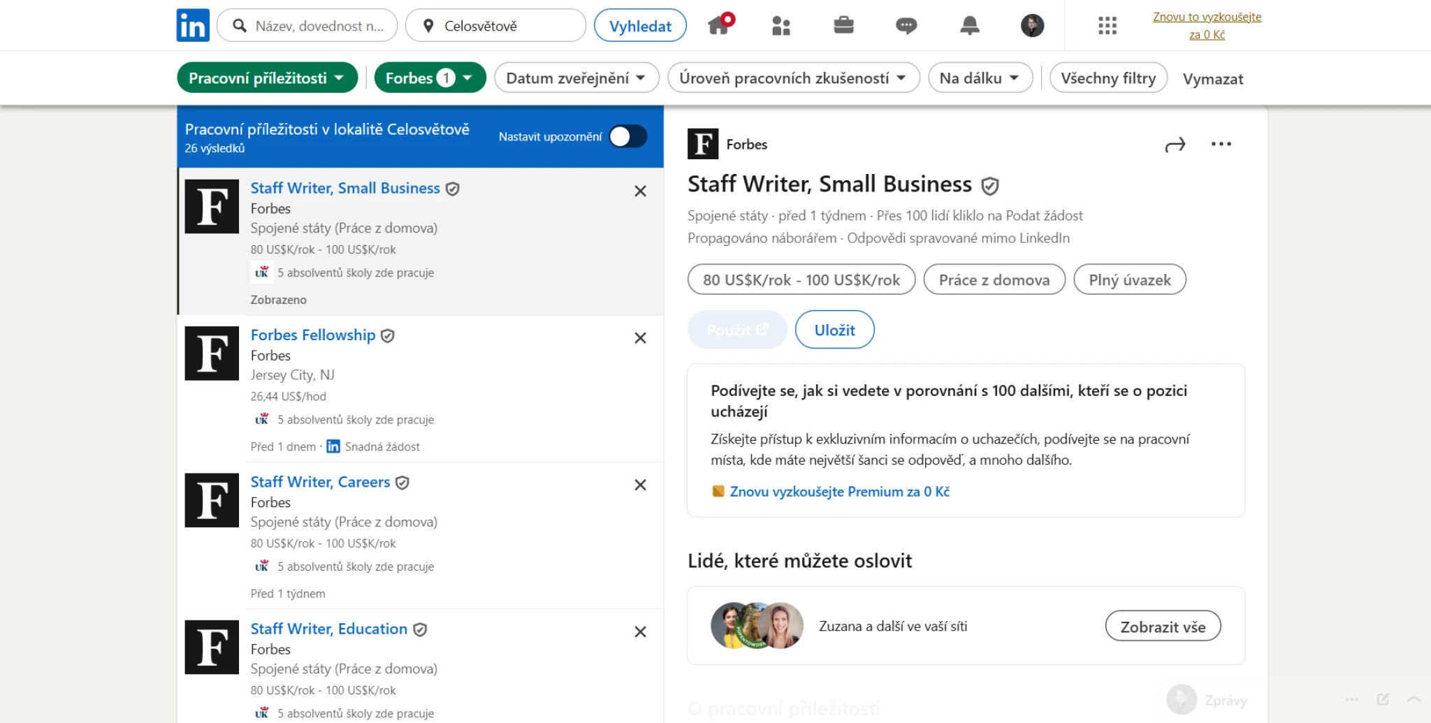Click the Uložit button to save job
Viewport: 1431px width, 723px height.
coord(834,330)
